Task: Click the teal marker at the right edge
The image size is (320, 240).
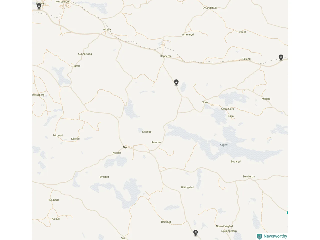Action: (x=287, y=212)
